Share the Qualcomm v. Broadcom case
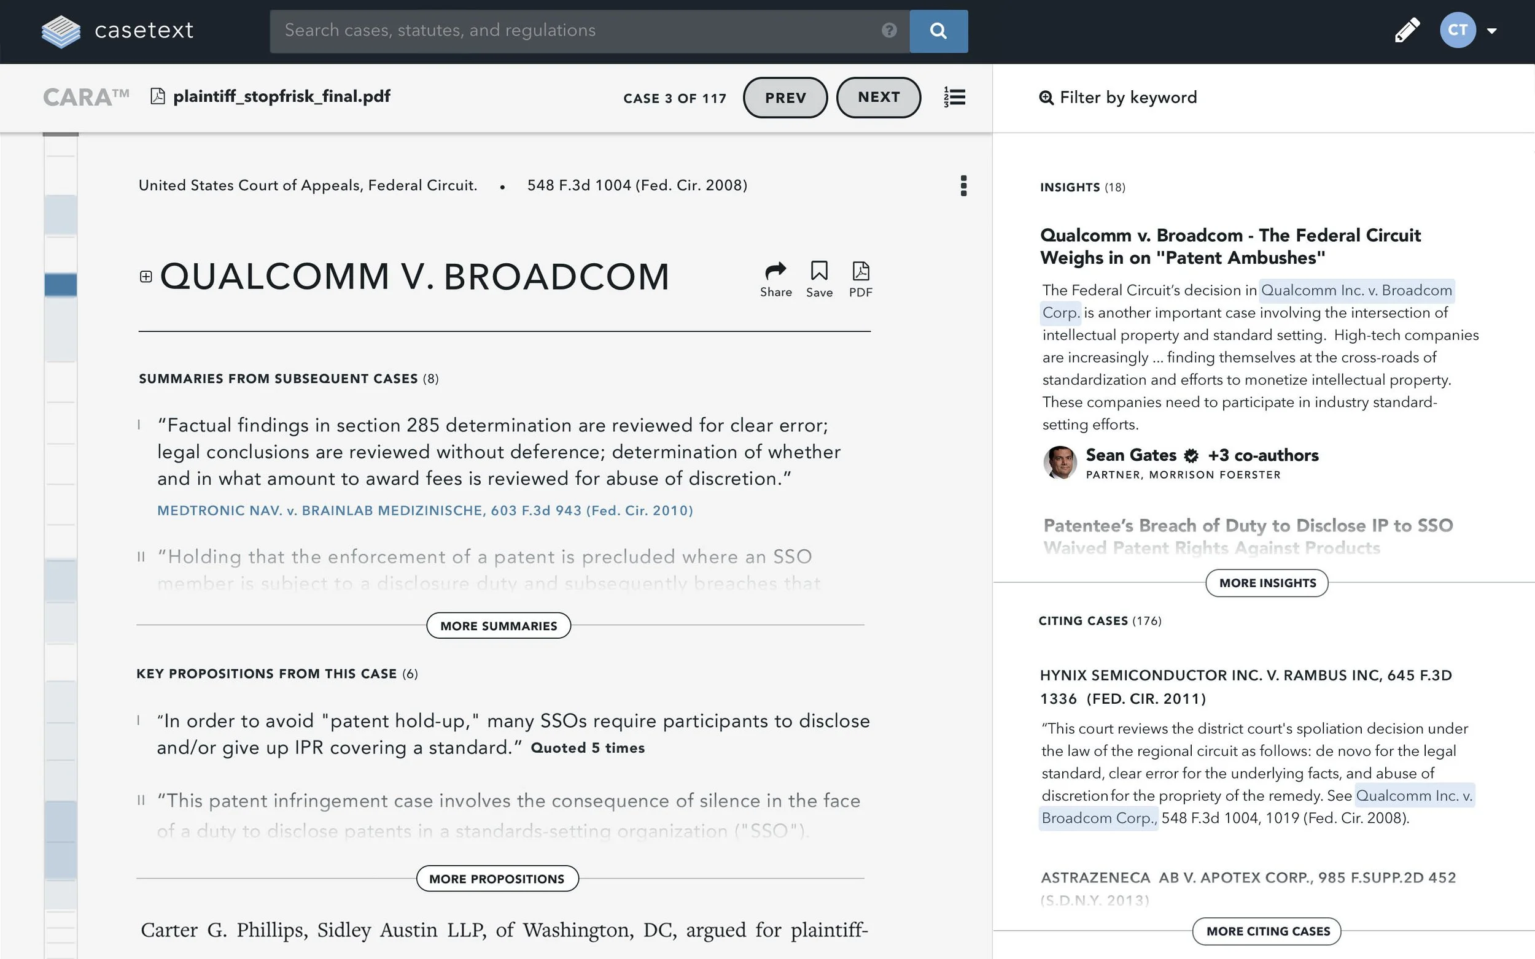This screenshot has width=1535, height=959. [775, 279]
